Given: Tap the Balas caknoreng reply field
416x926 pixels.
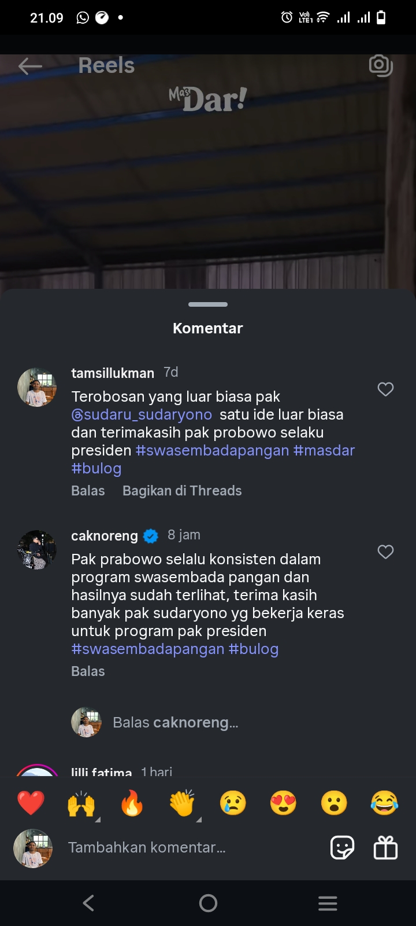Looking at the screenshot, I should 176,723.
